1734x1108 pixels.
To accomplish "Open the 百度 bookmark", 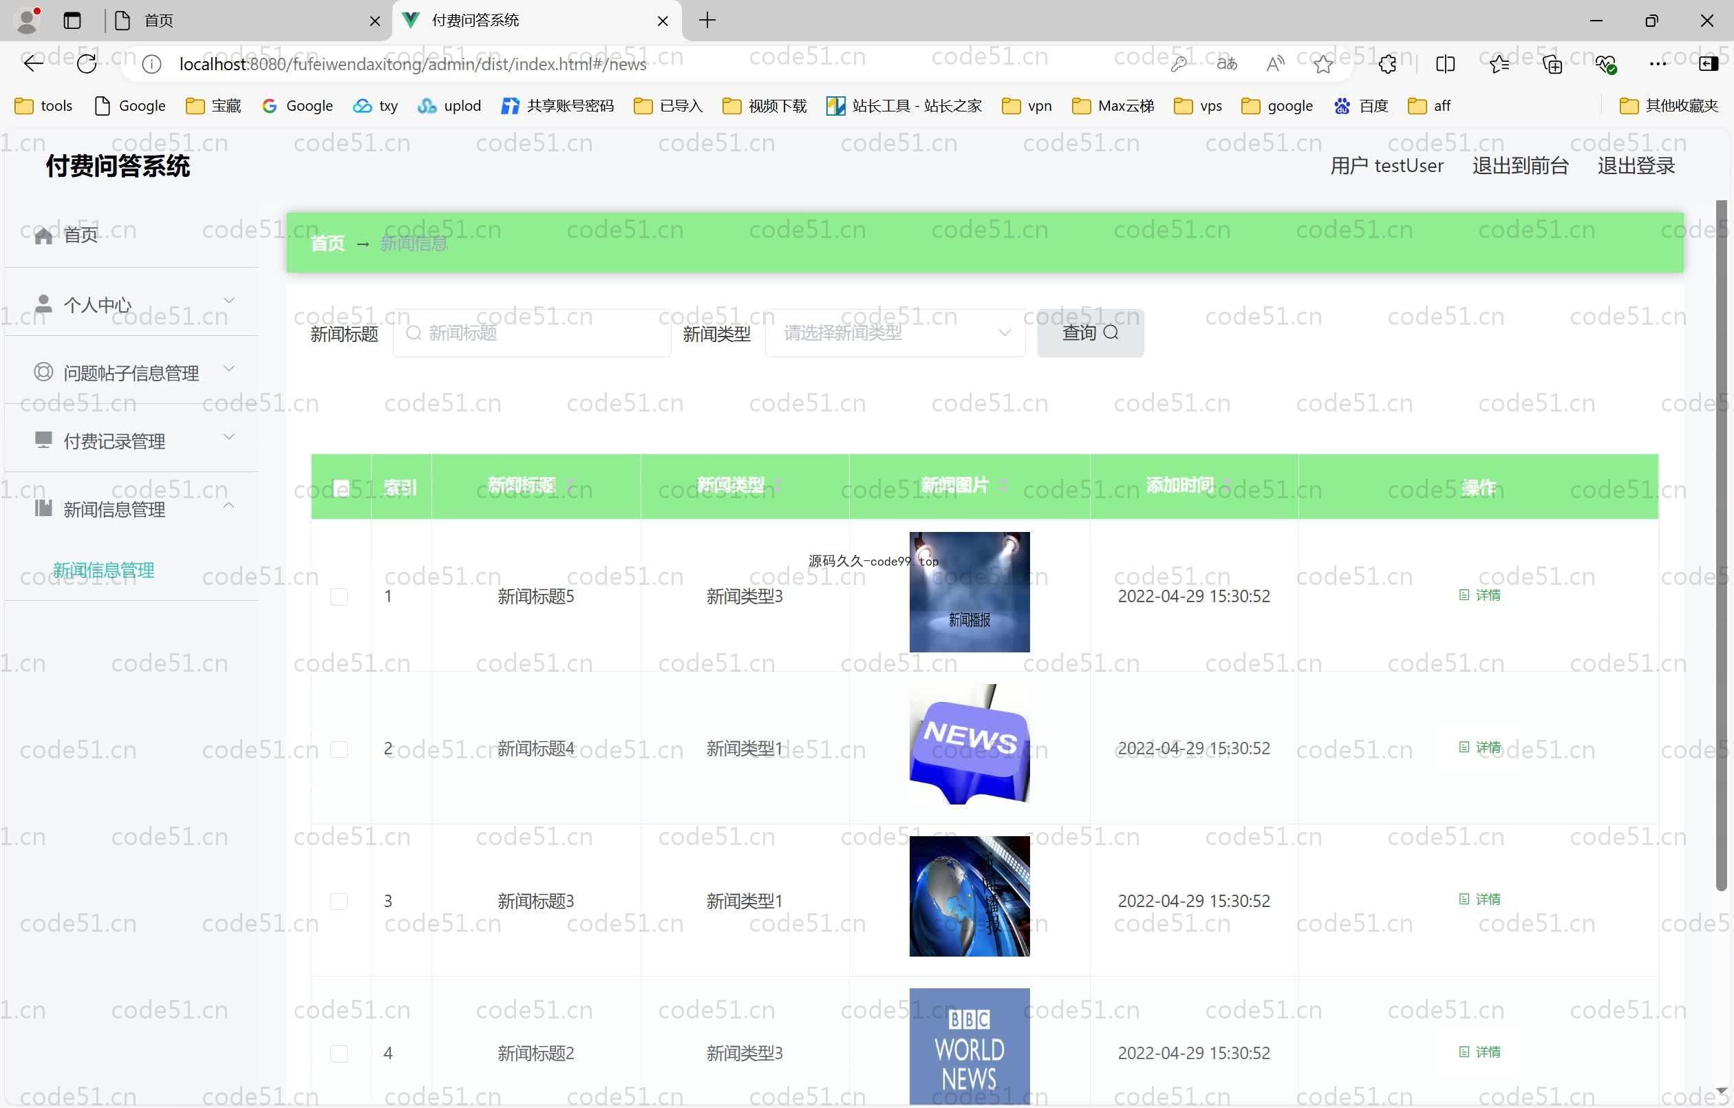I will pos(1361,106).
